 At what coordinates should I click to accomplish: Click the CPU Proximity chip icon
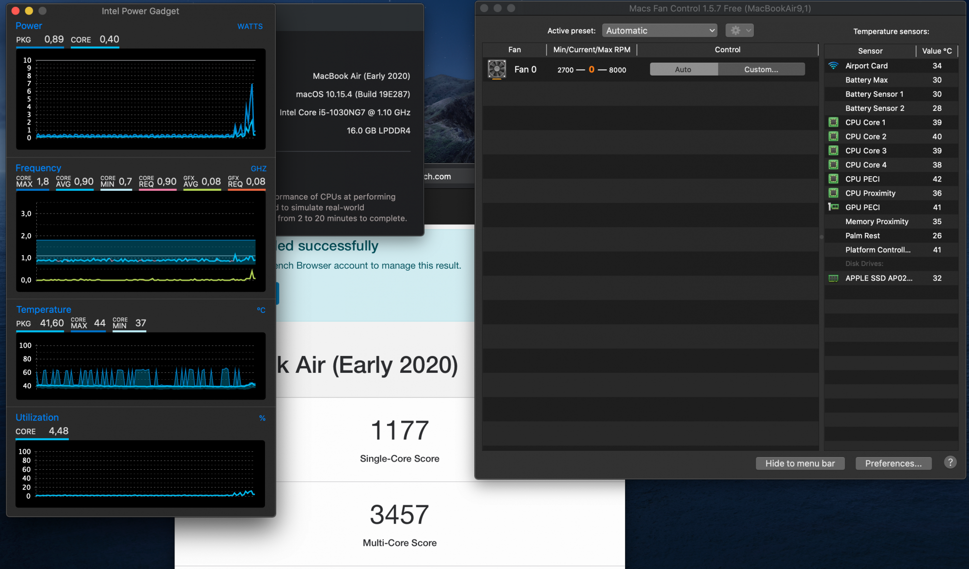tap(833, 193)
